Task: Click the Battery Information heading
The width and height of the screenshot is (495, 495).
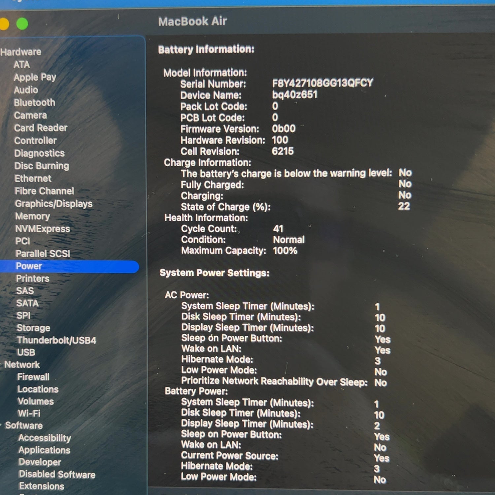Action: (206, 49)
